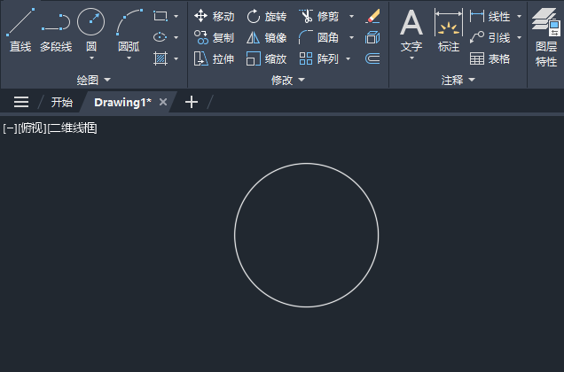Select the 旋转 rotate tool
This screenshot has width=564, height=372.
[x=267, y=16]
